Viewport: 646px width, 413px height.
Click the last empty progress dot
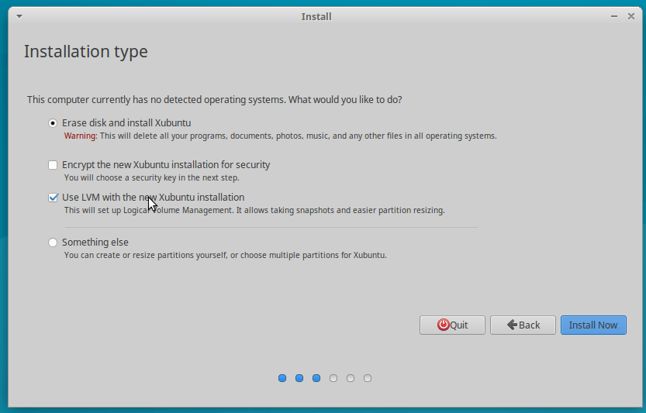[x=368, y=378]
